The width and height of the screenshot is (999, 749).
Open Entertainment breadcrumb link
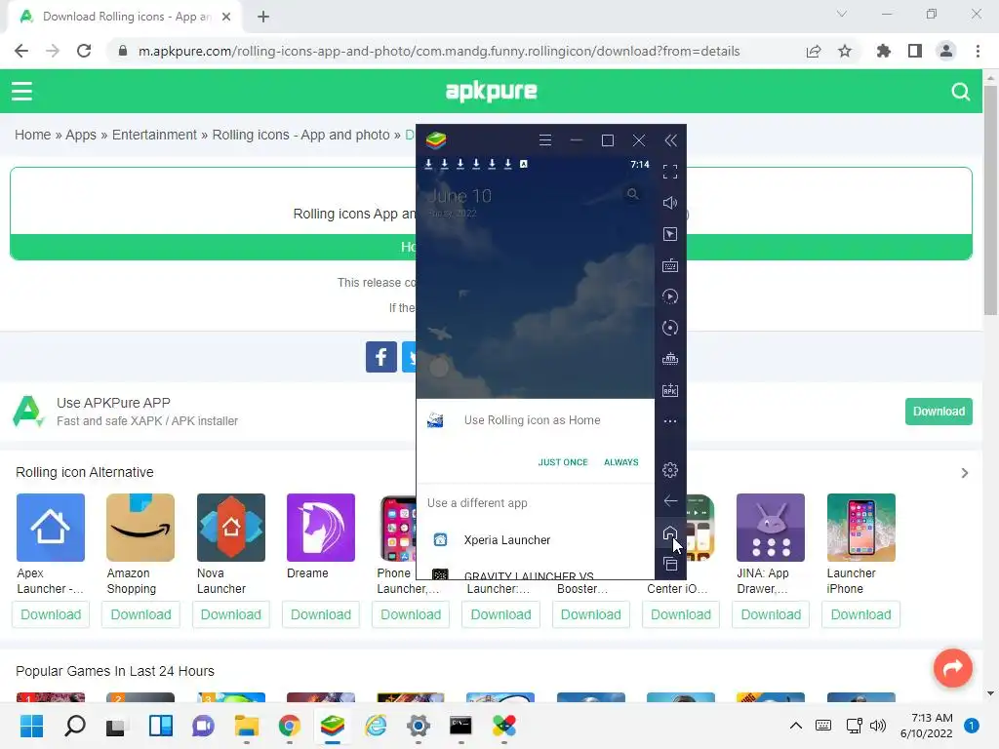[154, 135]
